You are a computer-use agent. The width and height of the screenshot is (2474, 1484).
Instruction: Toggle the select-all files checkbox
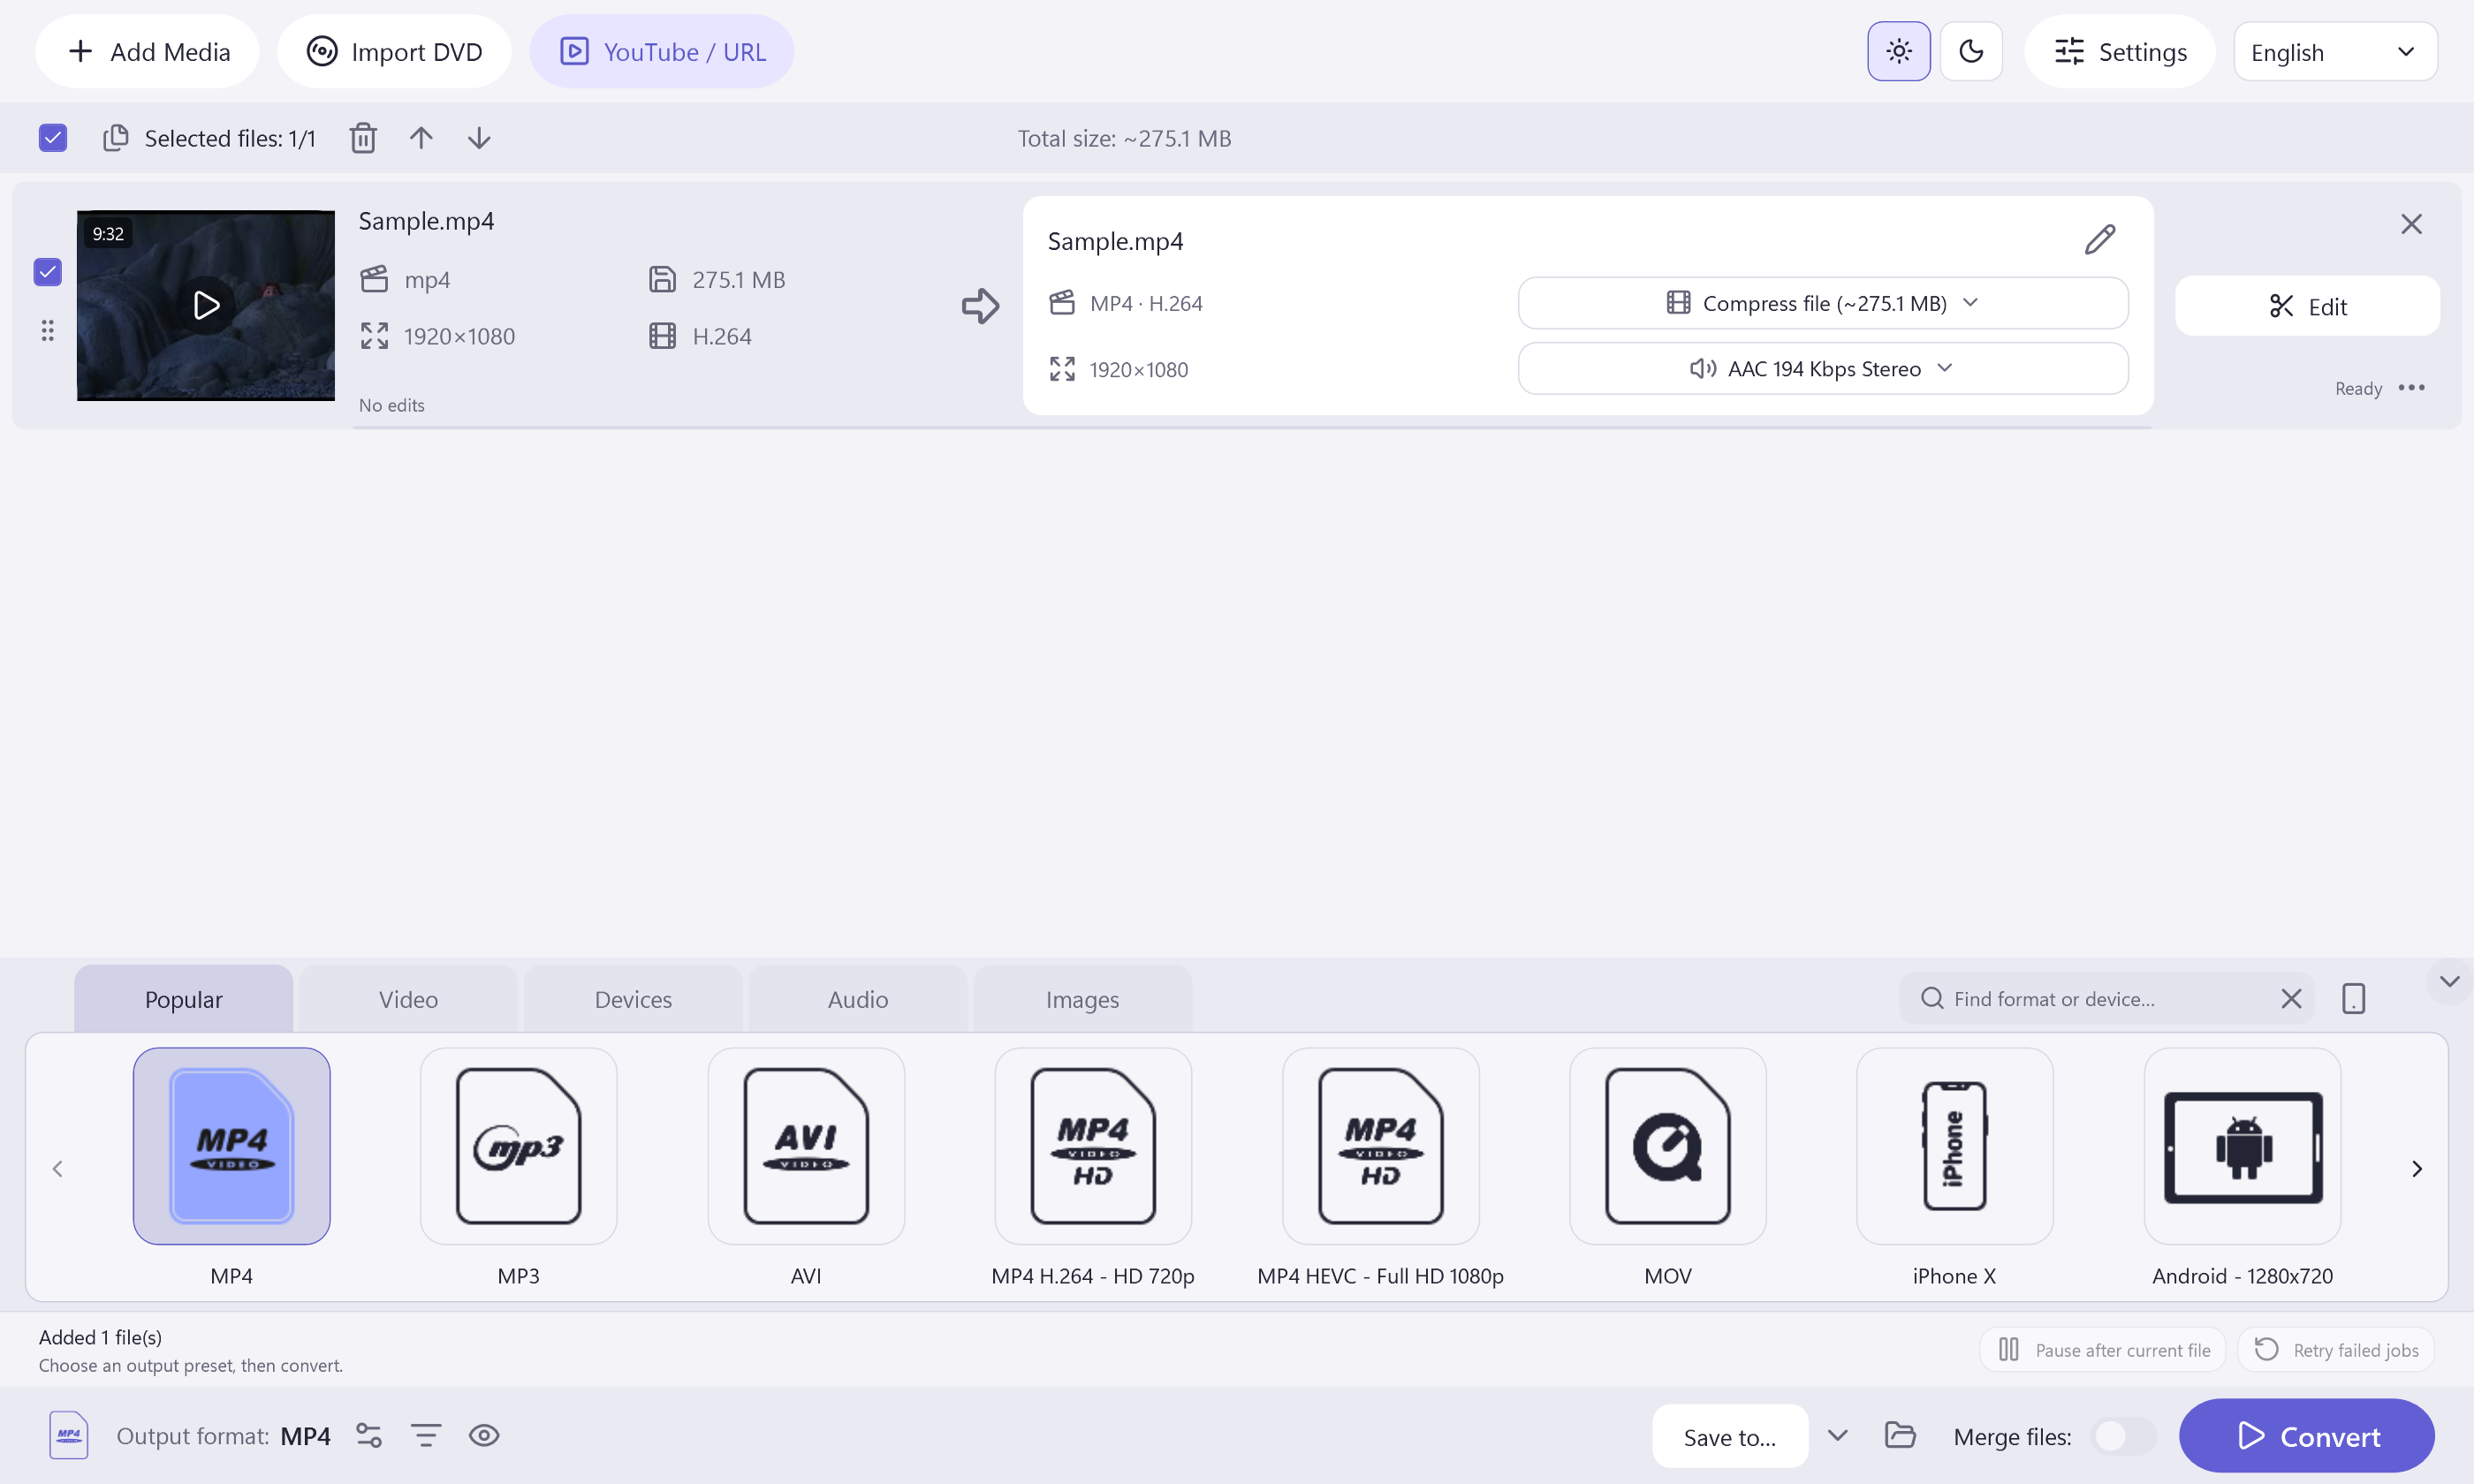[53, 138]
